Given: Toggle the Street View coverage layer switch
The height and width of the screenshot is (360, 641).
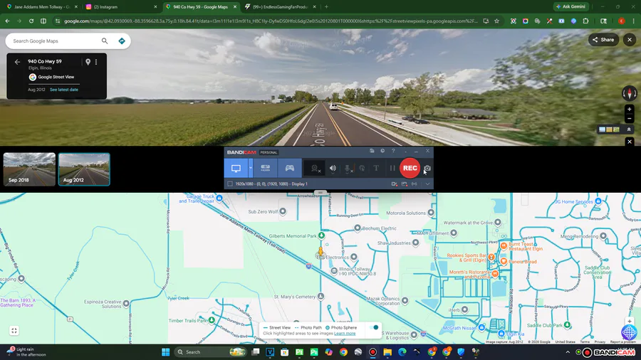Looking at the screenshot, I should pyautogui.click(x=374, y=327).
